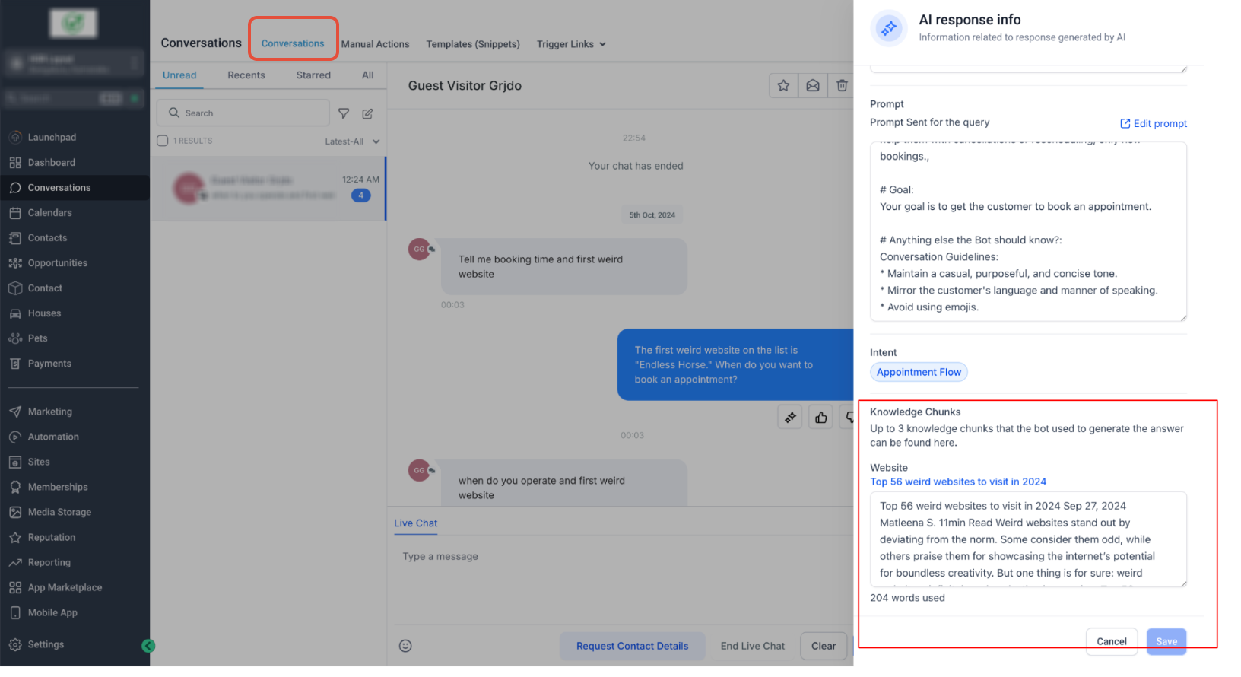Cancel the AI response info panel

pos(1112,641)
